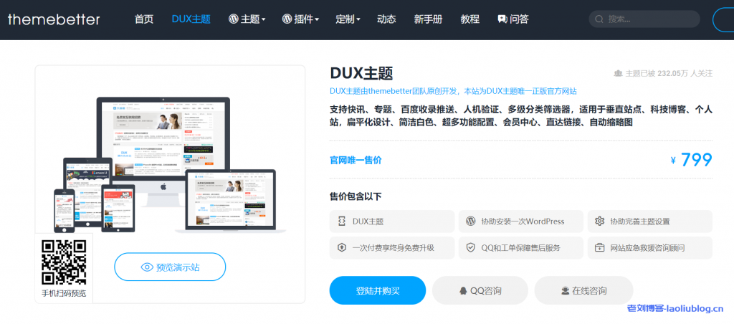
Task: Click the QQ和工单保障售后服务 tag
Action: click(x=521, y=248)
